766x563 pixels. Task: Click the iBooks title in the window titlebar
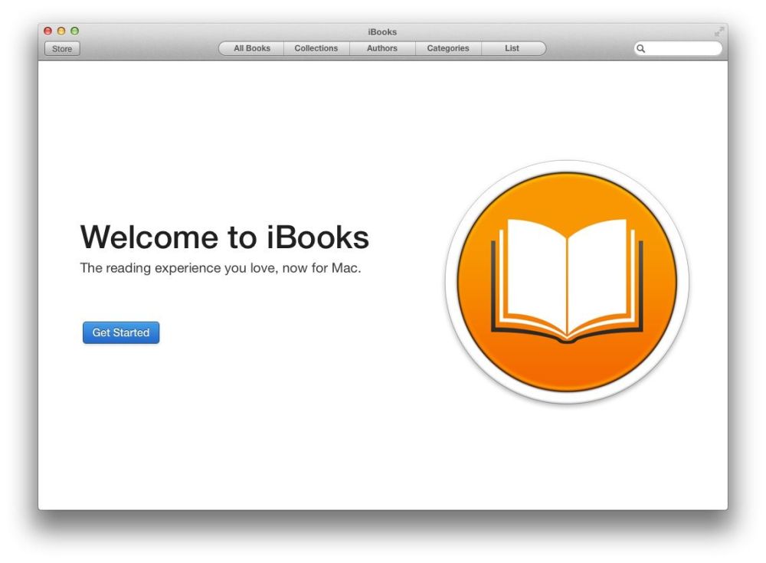(382, 32)
